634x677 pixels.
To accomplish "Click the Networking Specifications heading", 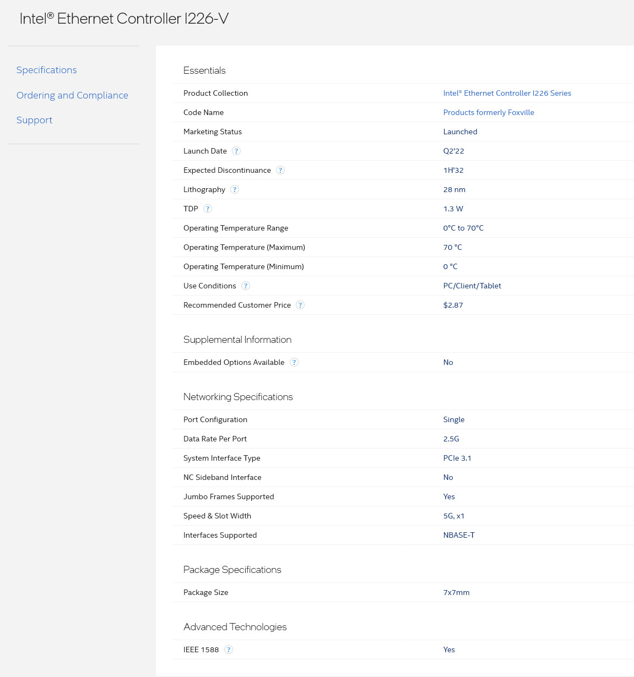I will tap(238, 397).
